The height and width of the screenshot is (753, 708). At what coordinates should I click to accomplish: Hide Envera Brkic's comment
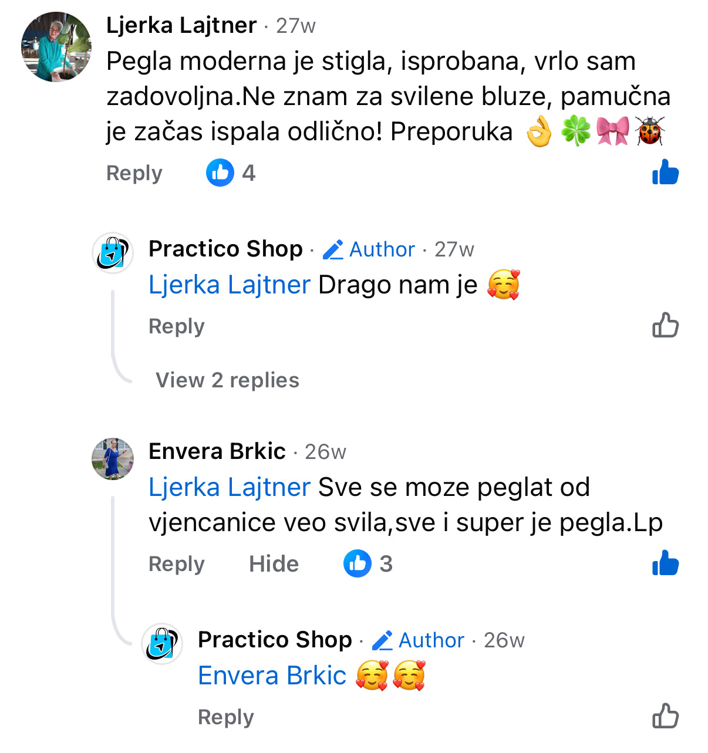point(274,564)
